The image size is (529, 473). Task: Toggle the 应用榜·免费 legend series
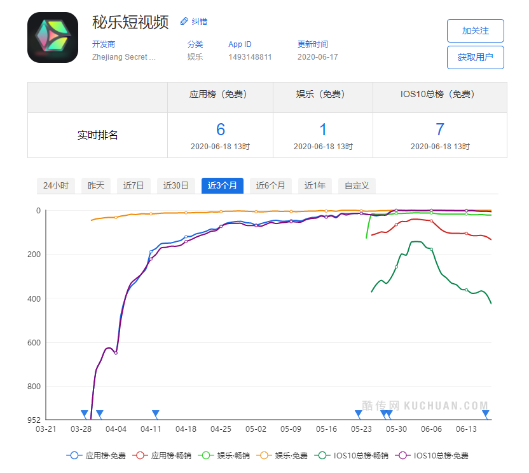point(96,455)
